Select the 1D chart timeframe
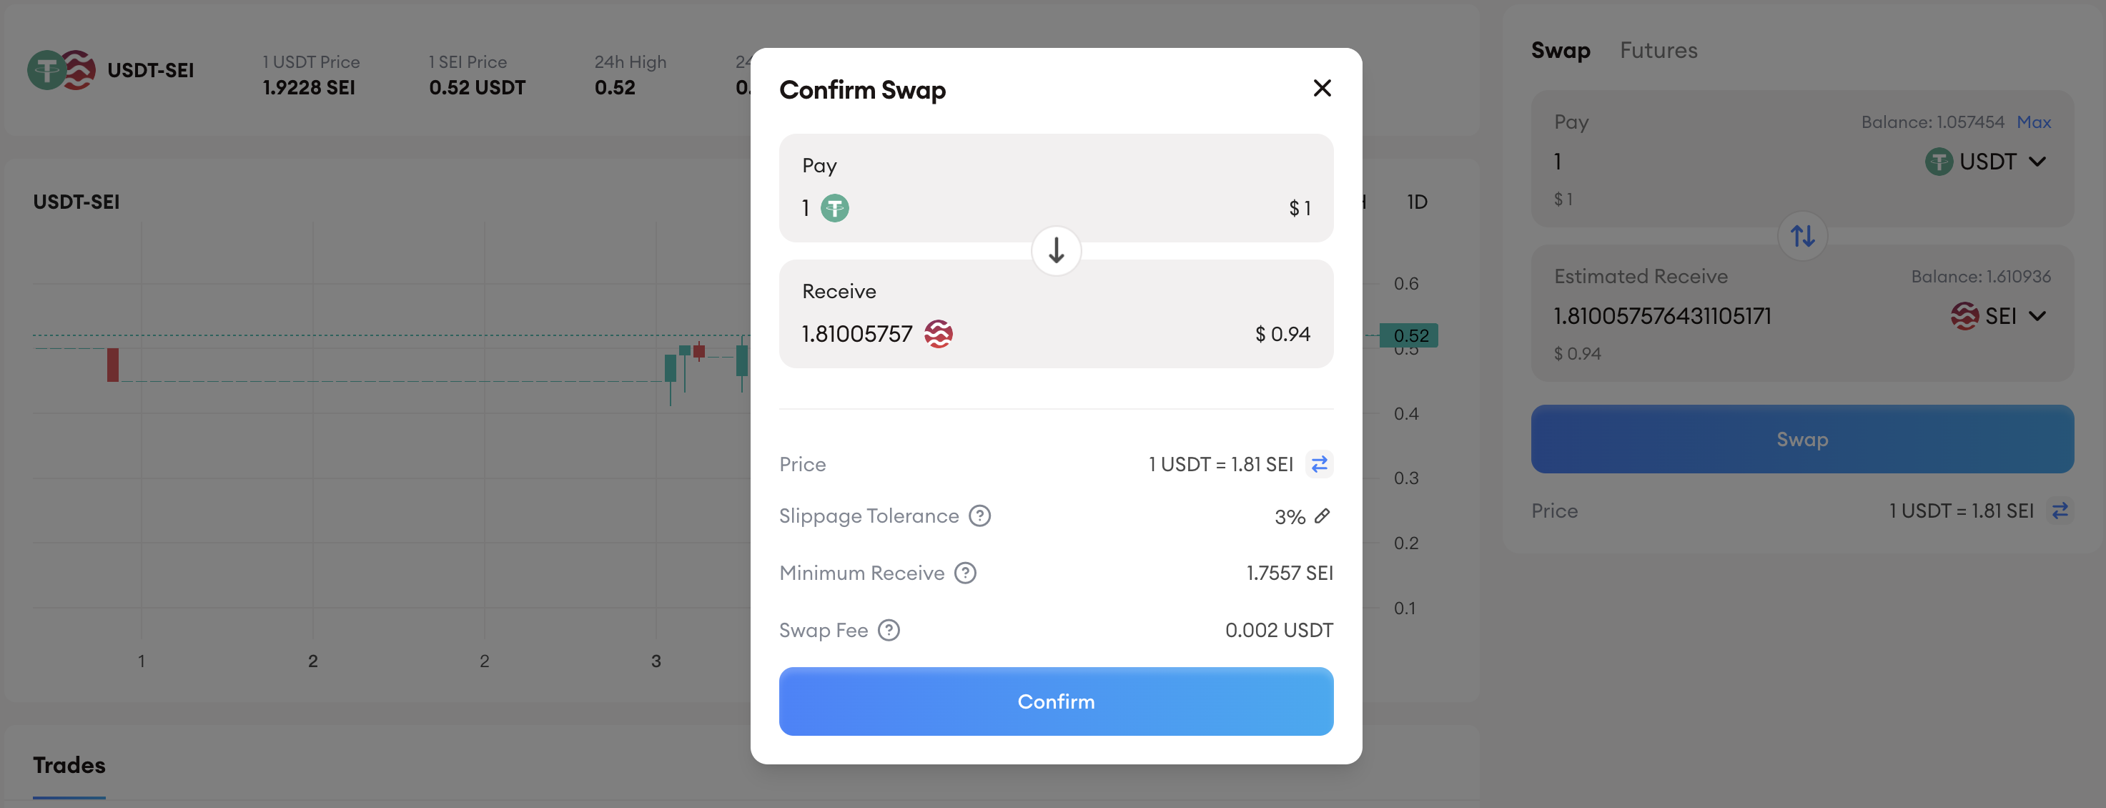Image resolution: width=2106 pixels, height=808 pixels. pos(1417,202)
